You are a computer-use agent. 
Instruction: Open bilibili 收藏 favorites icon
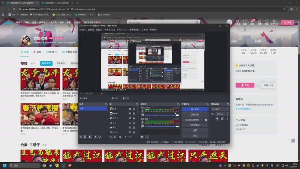259,22
